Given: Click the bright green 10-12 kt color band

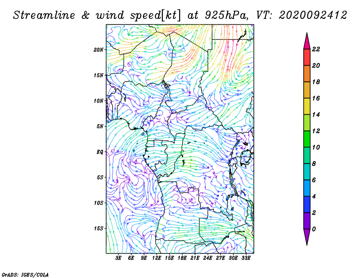Looking at the screenshot, I should [x=307, y=139].
